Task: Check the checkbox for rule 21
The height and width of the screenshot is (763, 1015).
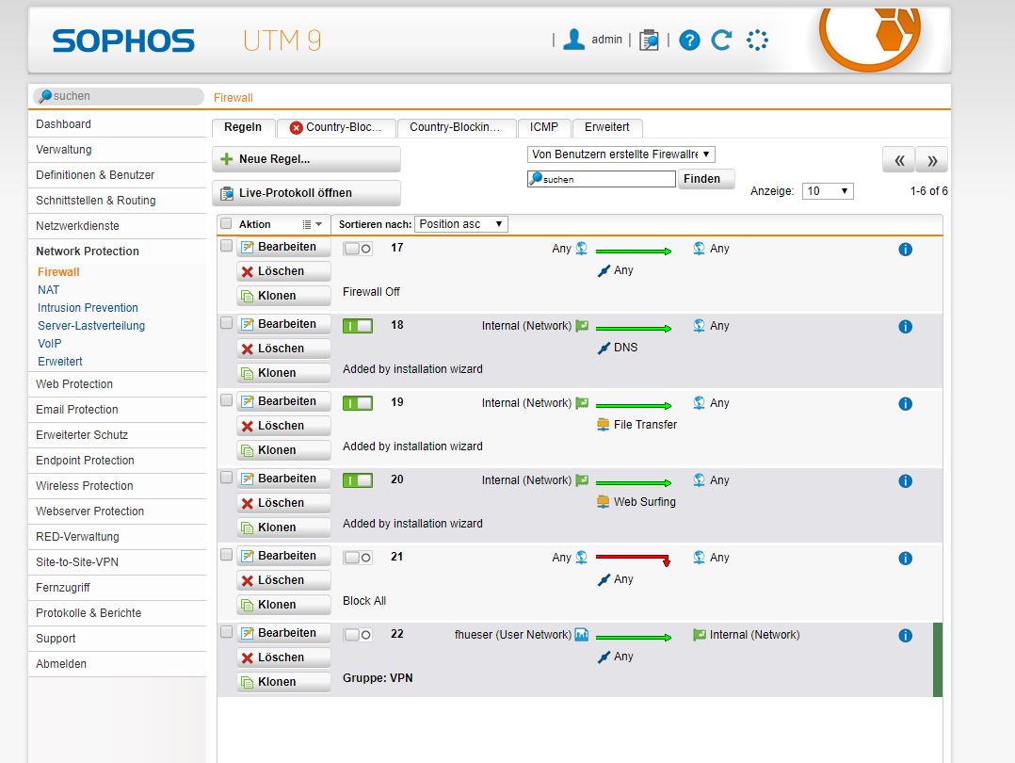Action: 227,554
